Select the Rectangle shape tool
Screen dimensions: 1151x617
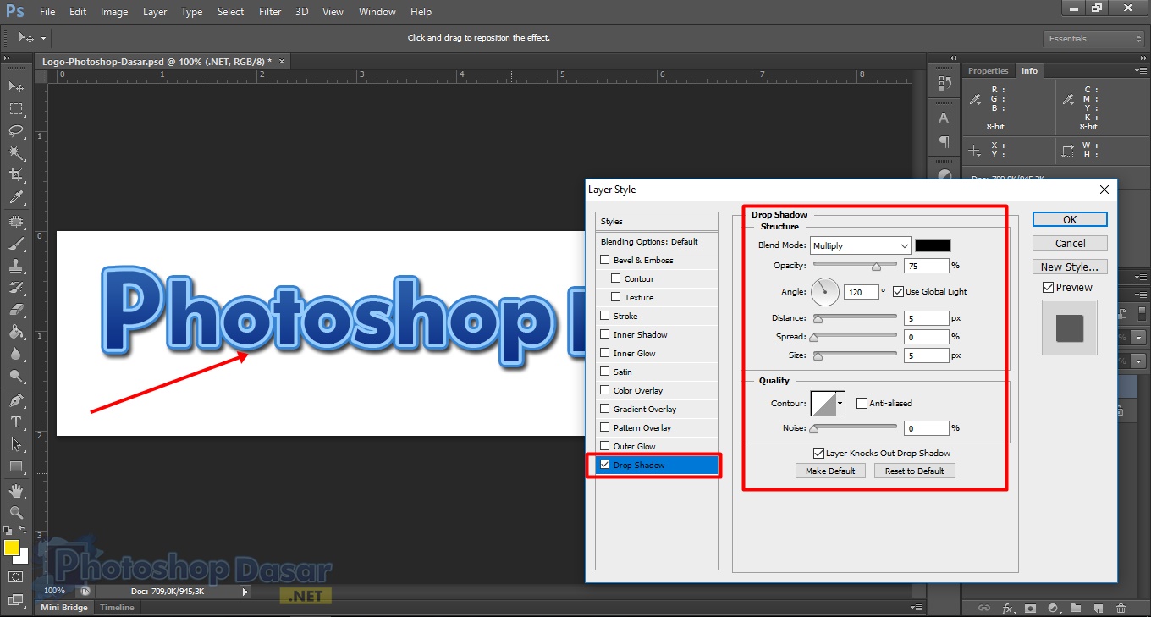pyautogui.click(x=16, y=466)
